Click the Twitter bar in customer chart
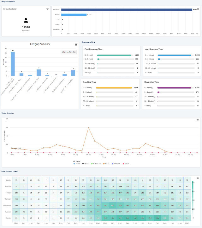The image size is (202, 228). pos(74,15)
